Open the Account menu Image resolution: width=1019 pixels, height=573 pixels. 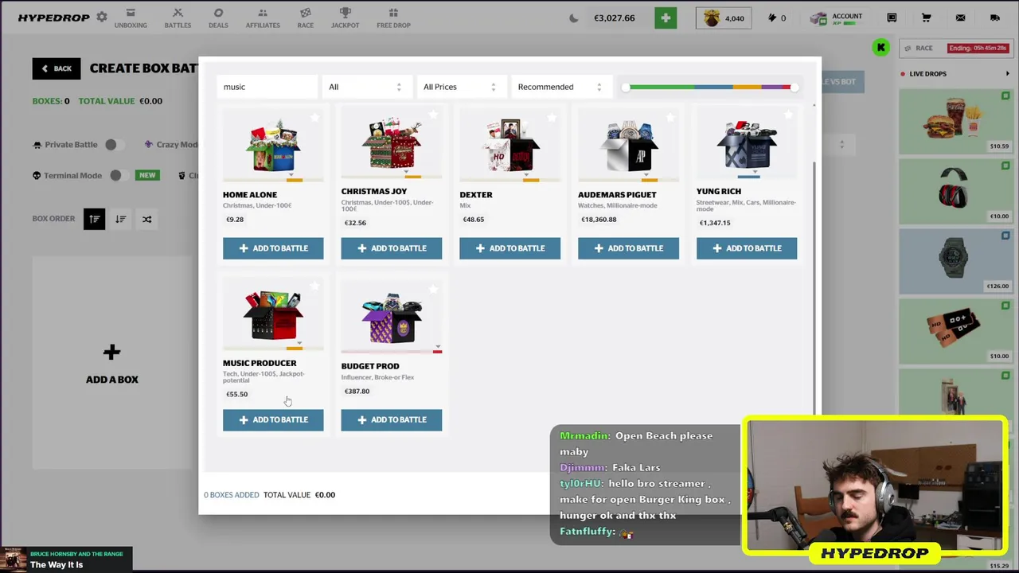[837, 18]
